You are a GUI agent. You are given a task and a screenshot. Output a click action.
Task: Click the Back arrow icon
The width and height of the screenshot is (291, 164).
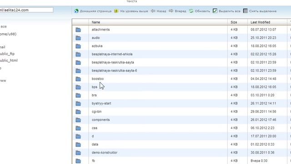tap(153, 11)
